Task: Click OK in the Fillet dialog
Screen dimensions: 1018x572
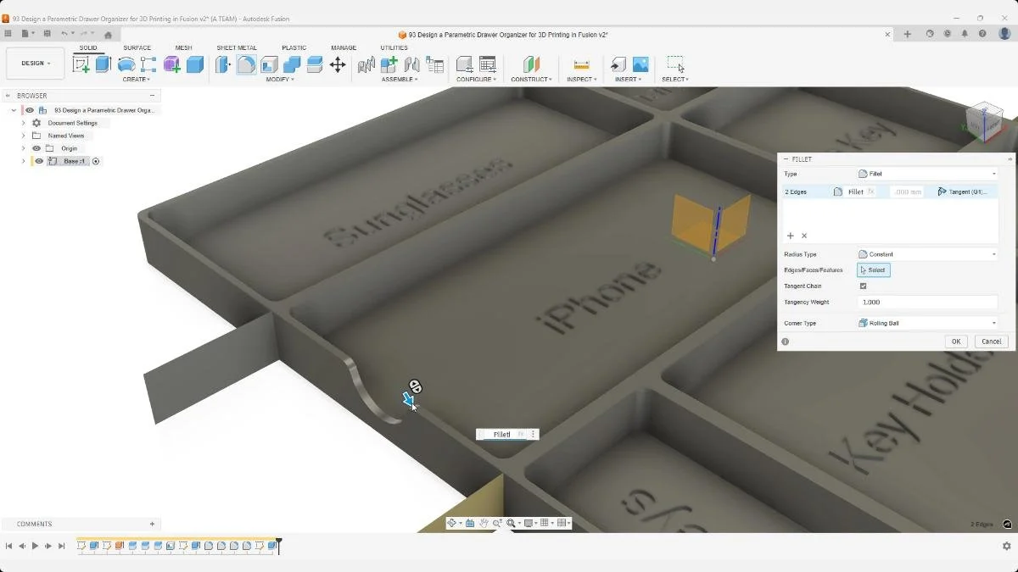Action: pyautogui.click(x=956, y=342)
